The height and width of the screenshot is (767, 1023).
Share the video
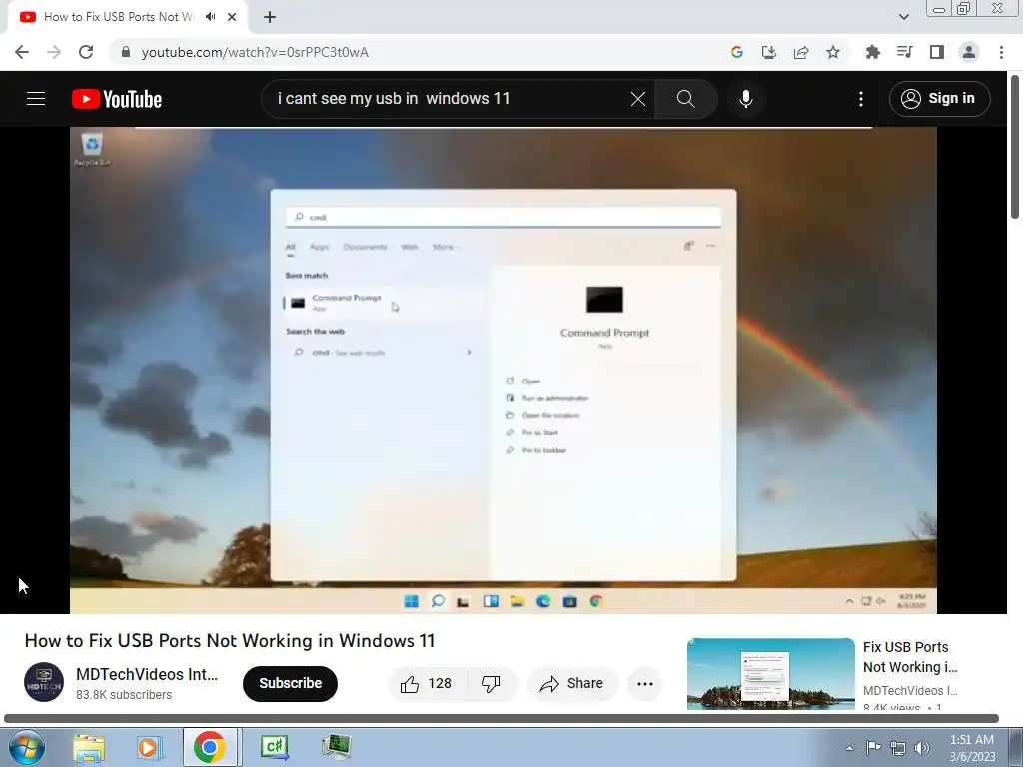click(571, 683)
